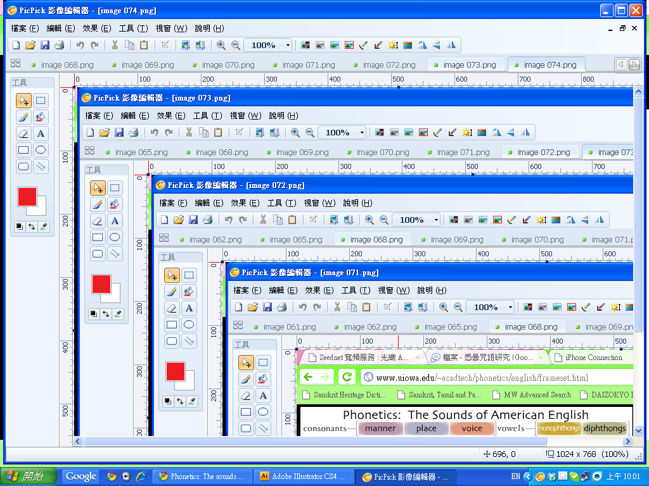Click Zoom In magnifier in the topmost toolbar

[x=221, y=45]
